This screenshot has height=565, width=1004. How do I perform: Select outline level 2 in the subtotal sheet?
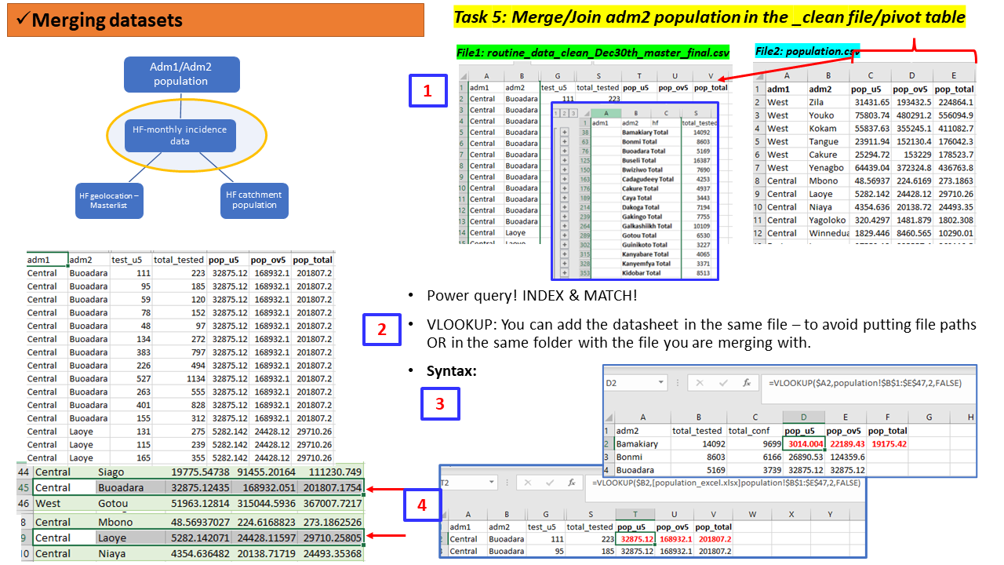tap(565, 113)
